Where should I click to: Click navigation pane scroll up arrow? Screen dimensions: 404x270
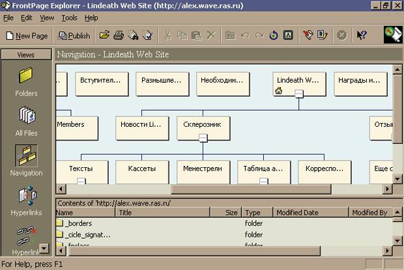pyautogui.click(x=397, y=70)
